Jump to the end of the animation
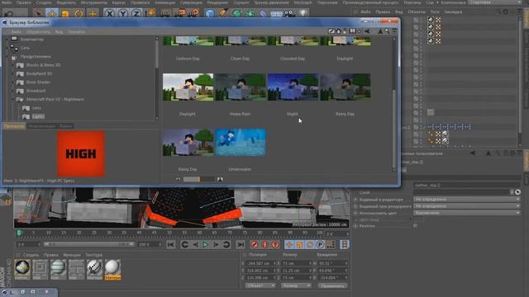Image resolution: width=529 pixels, height=297 pixels. (x=241, y=244)
